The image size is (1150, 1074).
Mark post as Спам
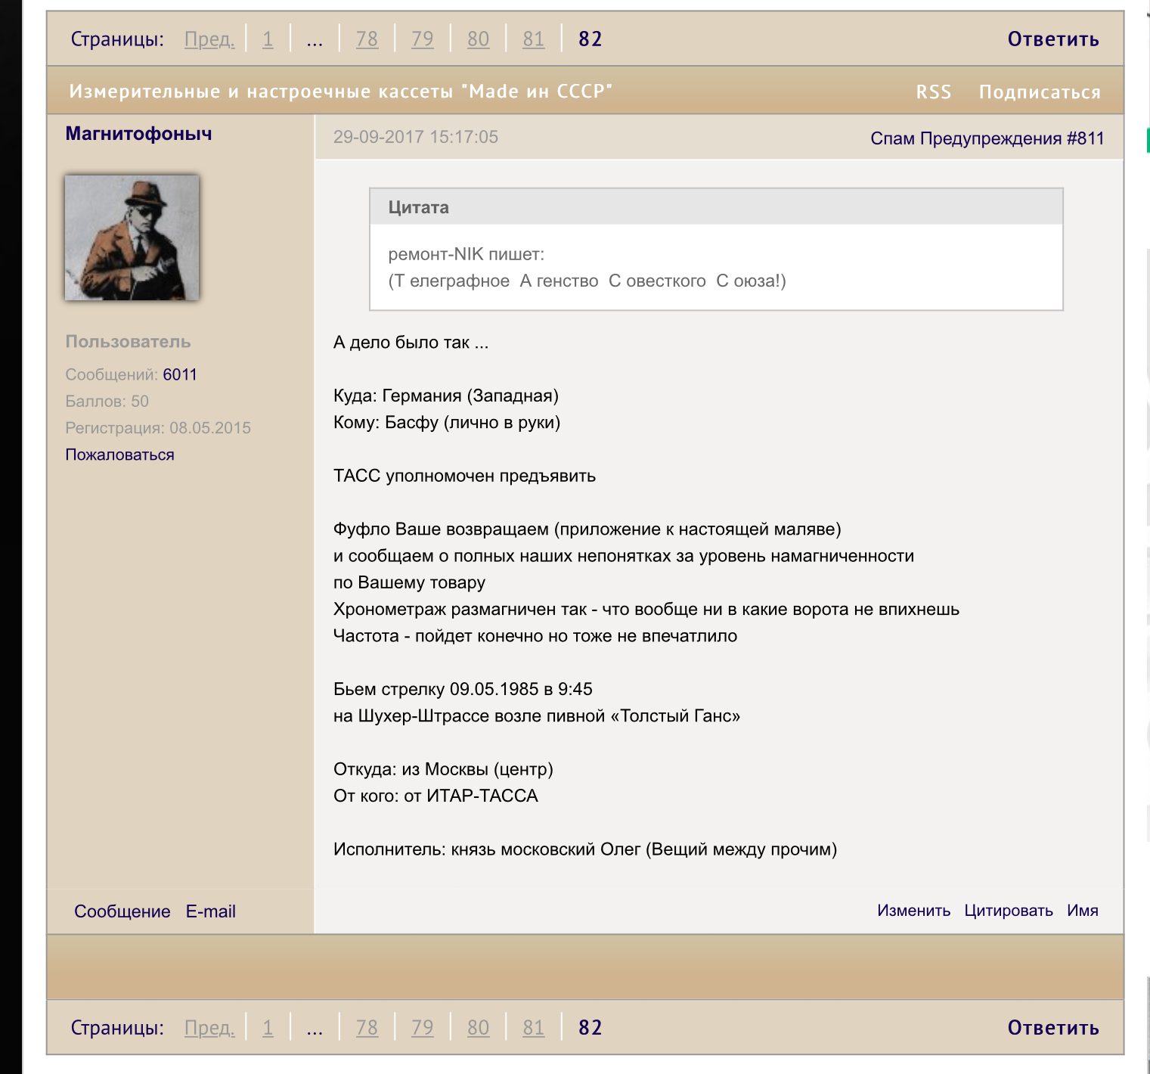coord(892,138)
